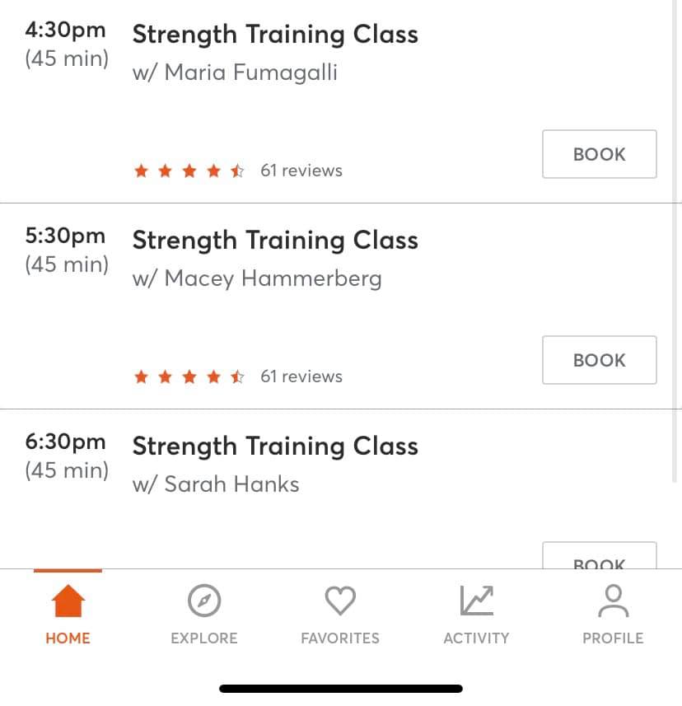The image size is (682, 706).
Task: Open the 61 reviews for 4:30pm class
Action: pos(301,171)
